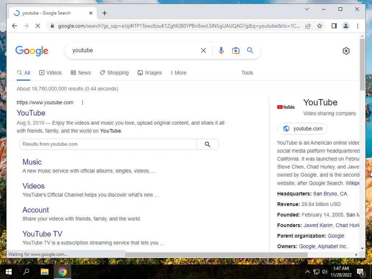Open the result options three-dot menu

pos(82,102)
